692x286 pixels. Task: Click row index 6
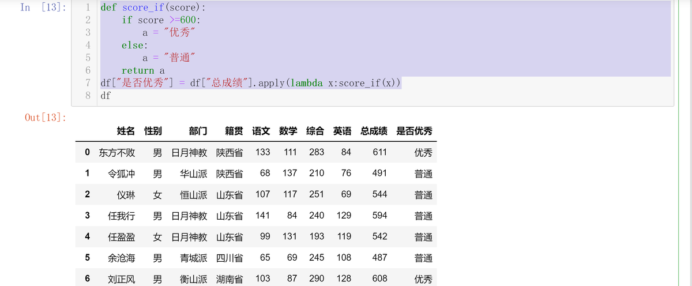pos(87,279)
